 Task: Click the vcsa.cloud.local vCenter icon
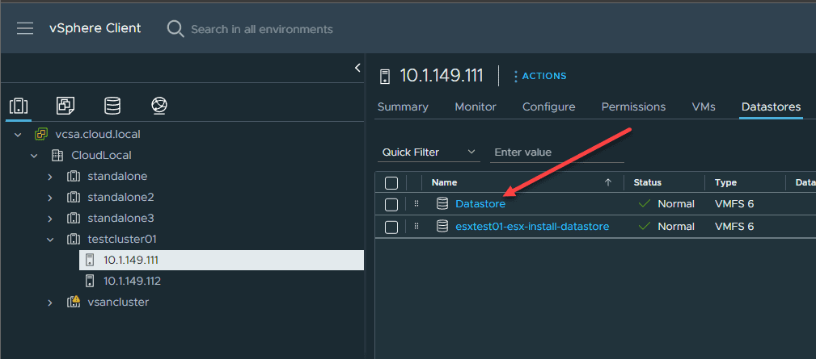point(41,135)
